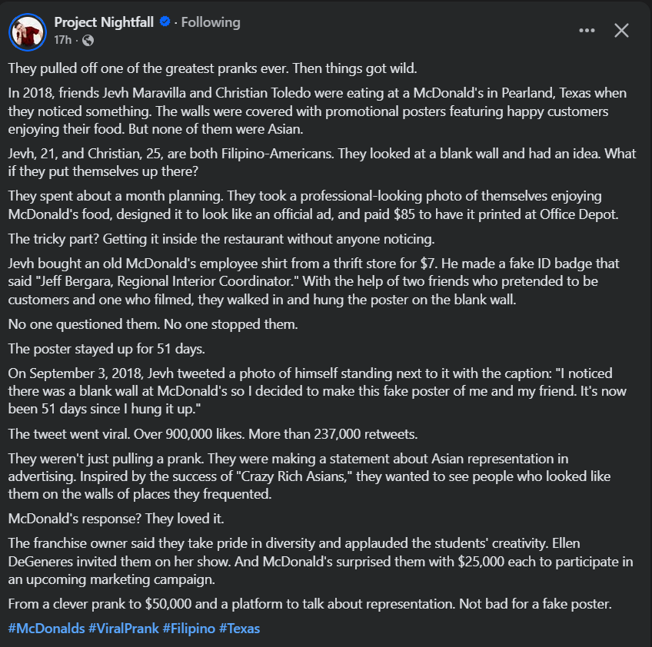Click the line "The poster stayed up for 51 days"

pyautogui.click(x=106, y=349)
